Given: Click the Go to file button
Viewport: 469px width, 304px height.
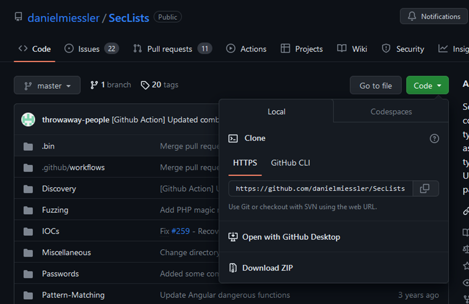Looking at the screenshot, I should click(x=376, y=85).
